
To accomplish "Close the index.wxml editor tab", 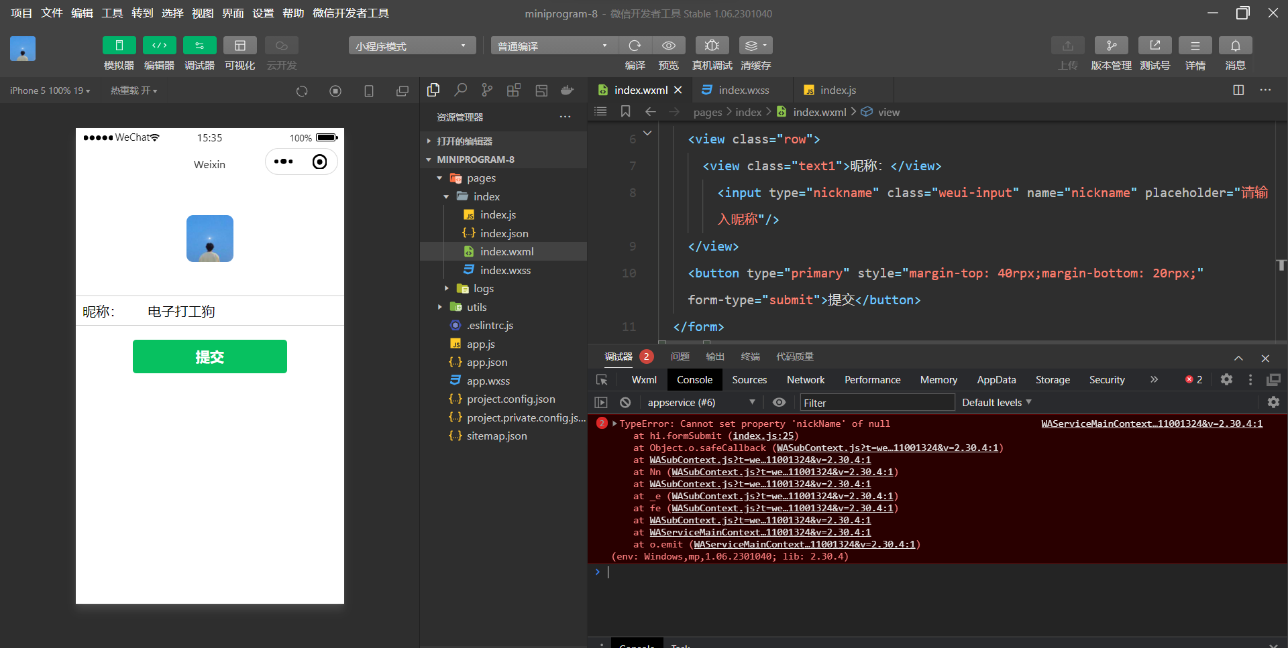I will pyautogui.click(x=678, y=90).
